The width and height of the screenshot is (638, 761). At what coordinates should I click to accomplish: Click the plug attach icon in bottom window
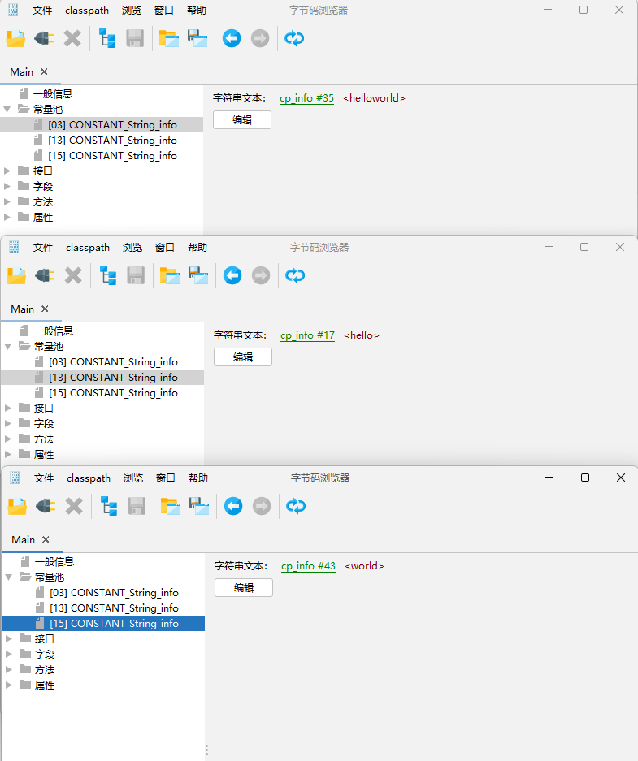pos(46,506)
